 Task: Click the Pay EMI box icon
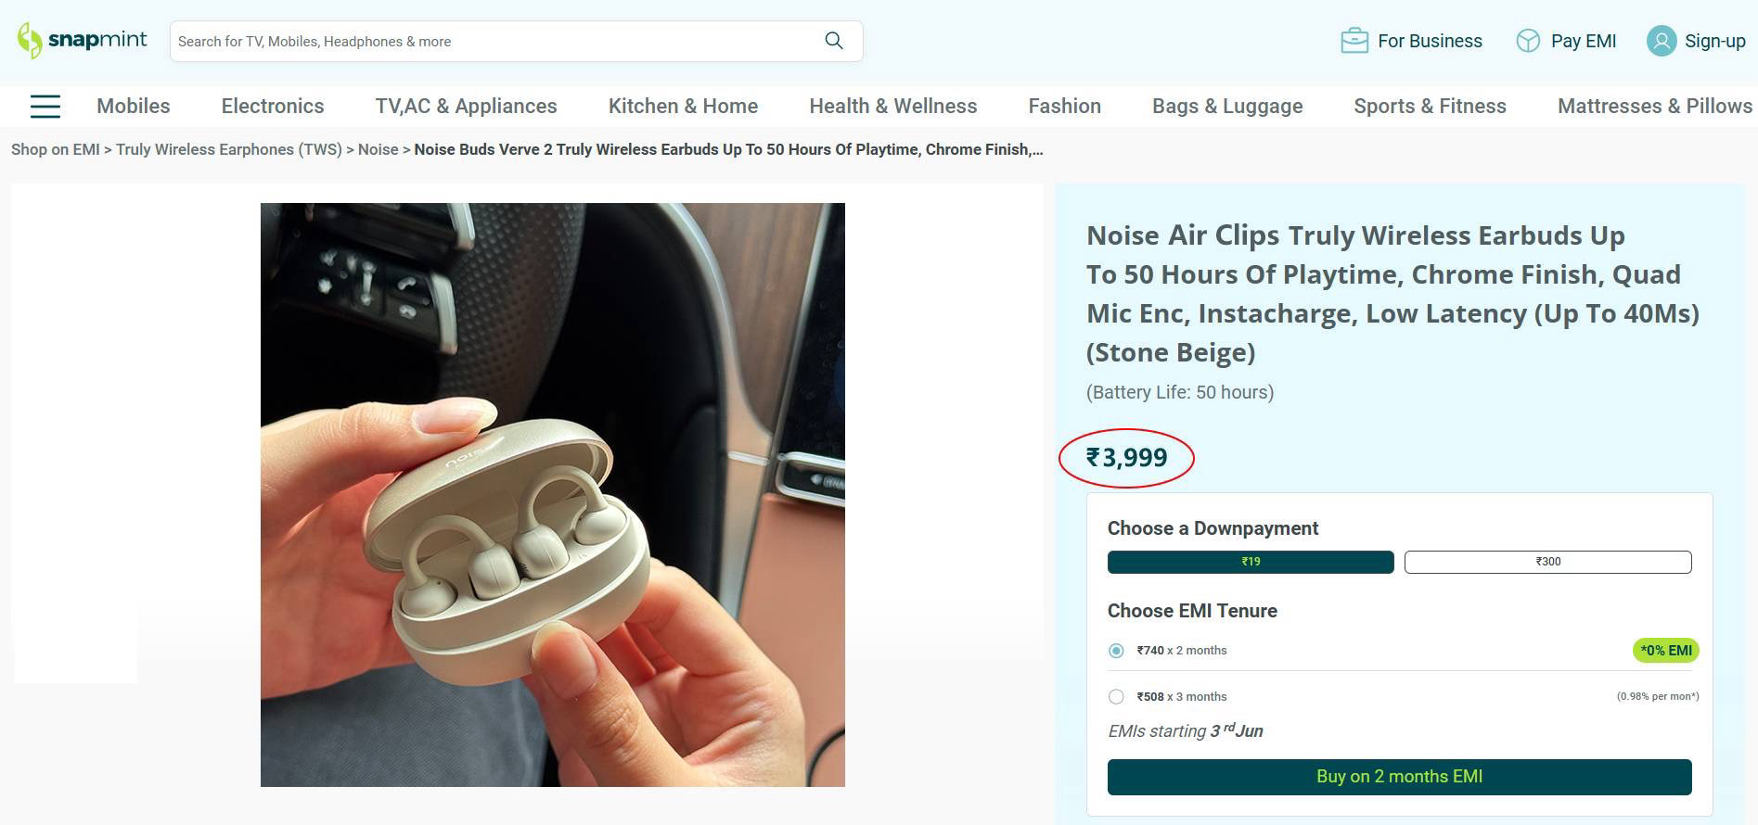(x=1527, y=41)
